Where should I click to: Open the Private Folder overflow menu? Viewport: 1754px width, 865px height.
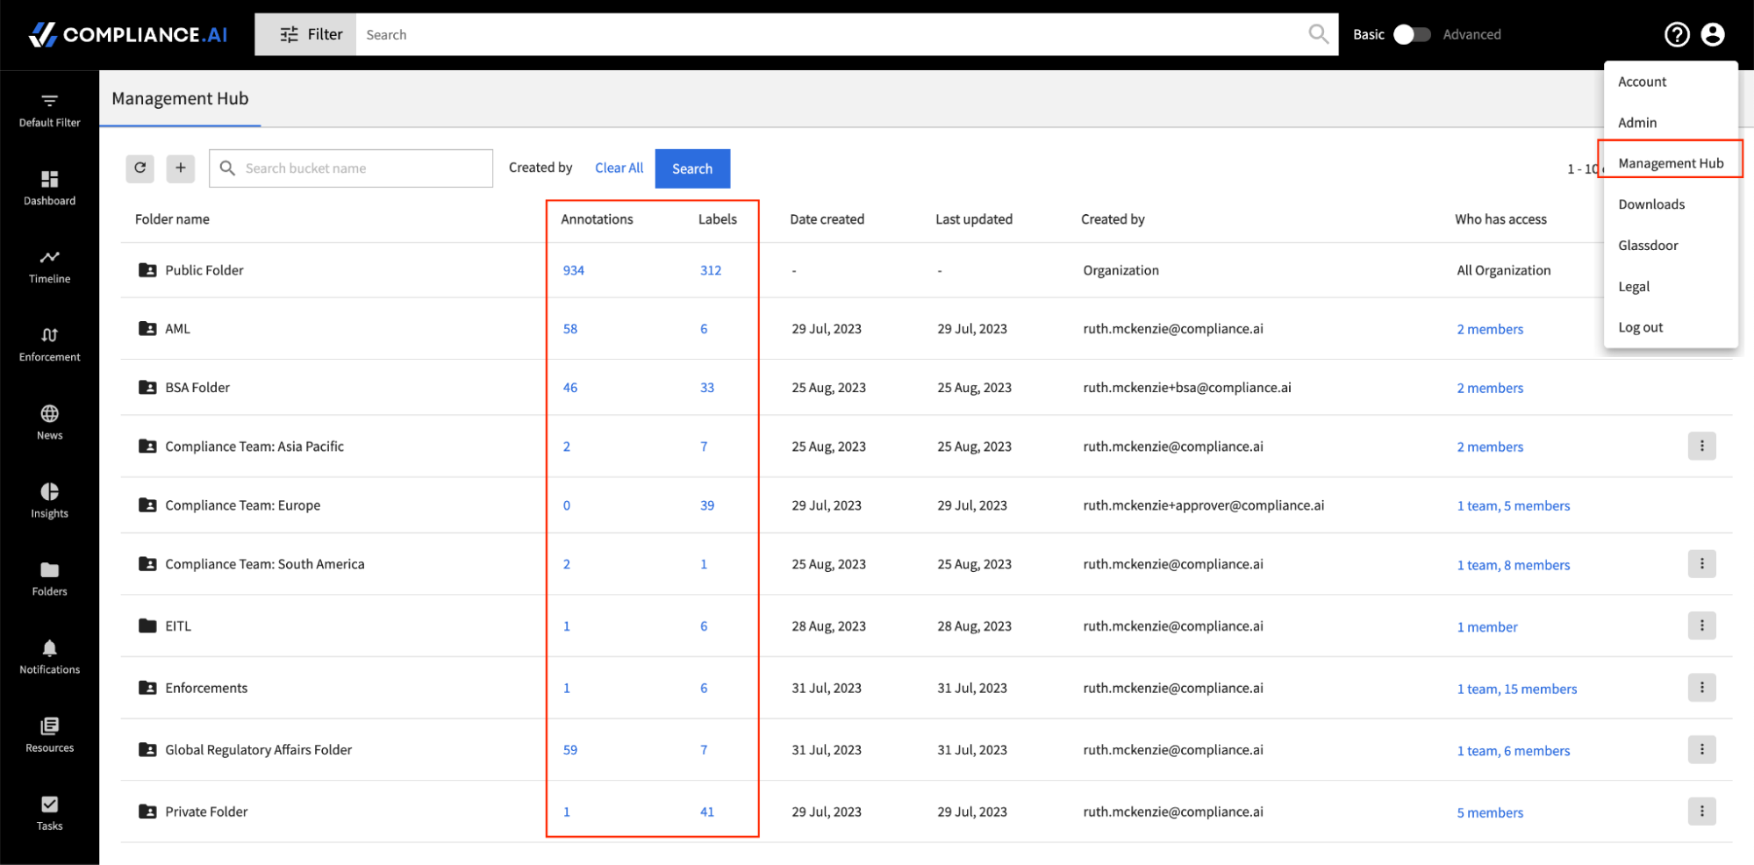coord(1702,811)
